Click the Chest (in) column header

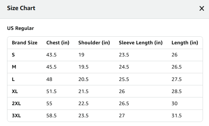[58, 43]
